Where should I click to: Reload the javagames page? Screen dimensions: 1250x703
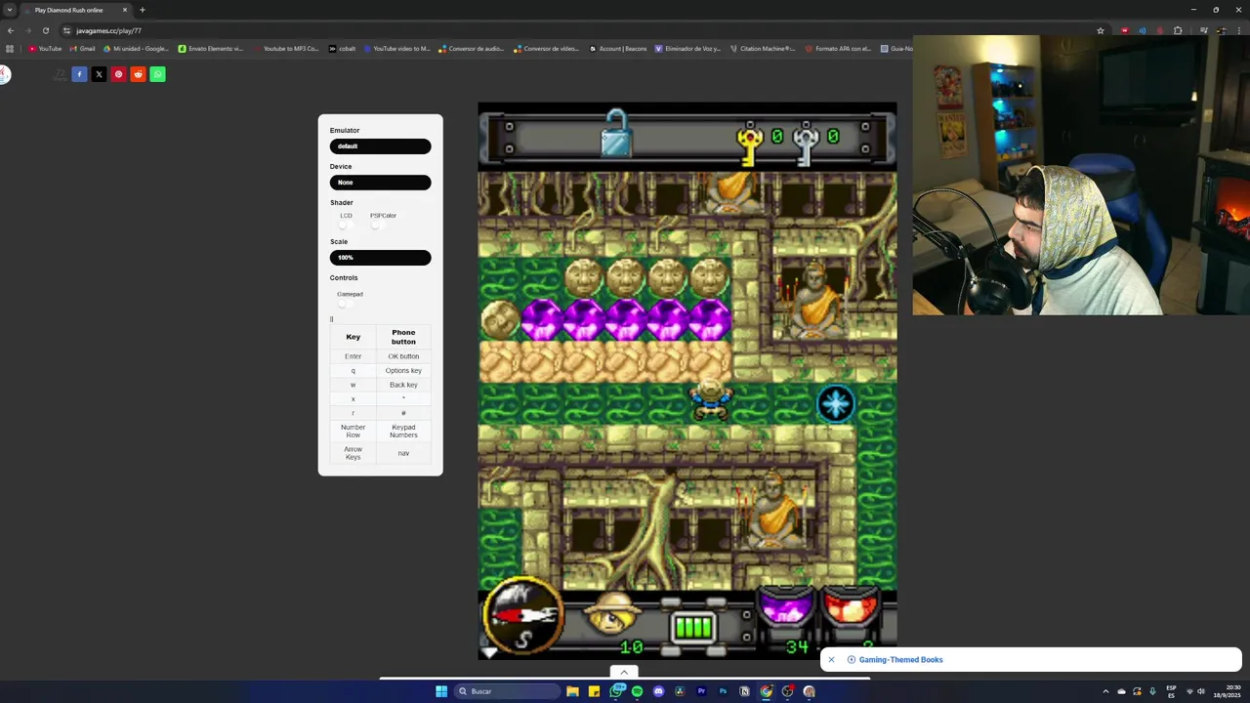(45, 30)
